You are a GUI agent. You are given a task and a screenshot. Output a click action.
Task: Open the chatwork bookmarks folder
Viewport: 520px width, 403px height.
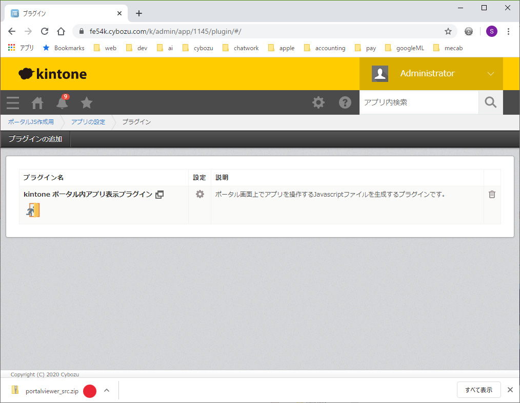241,48
